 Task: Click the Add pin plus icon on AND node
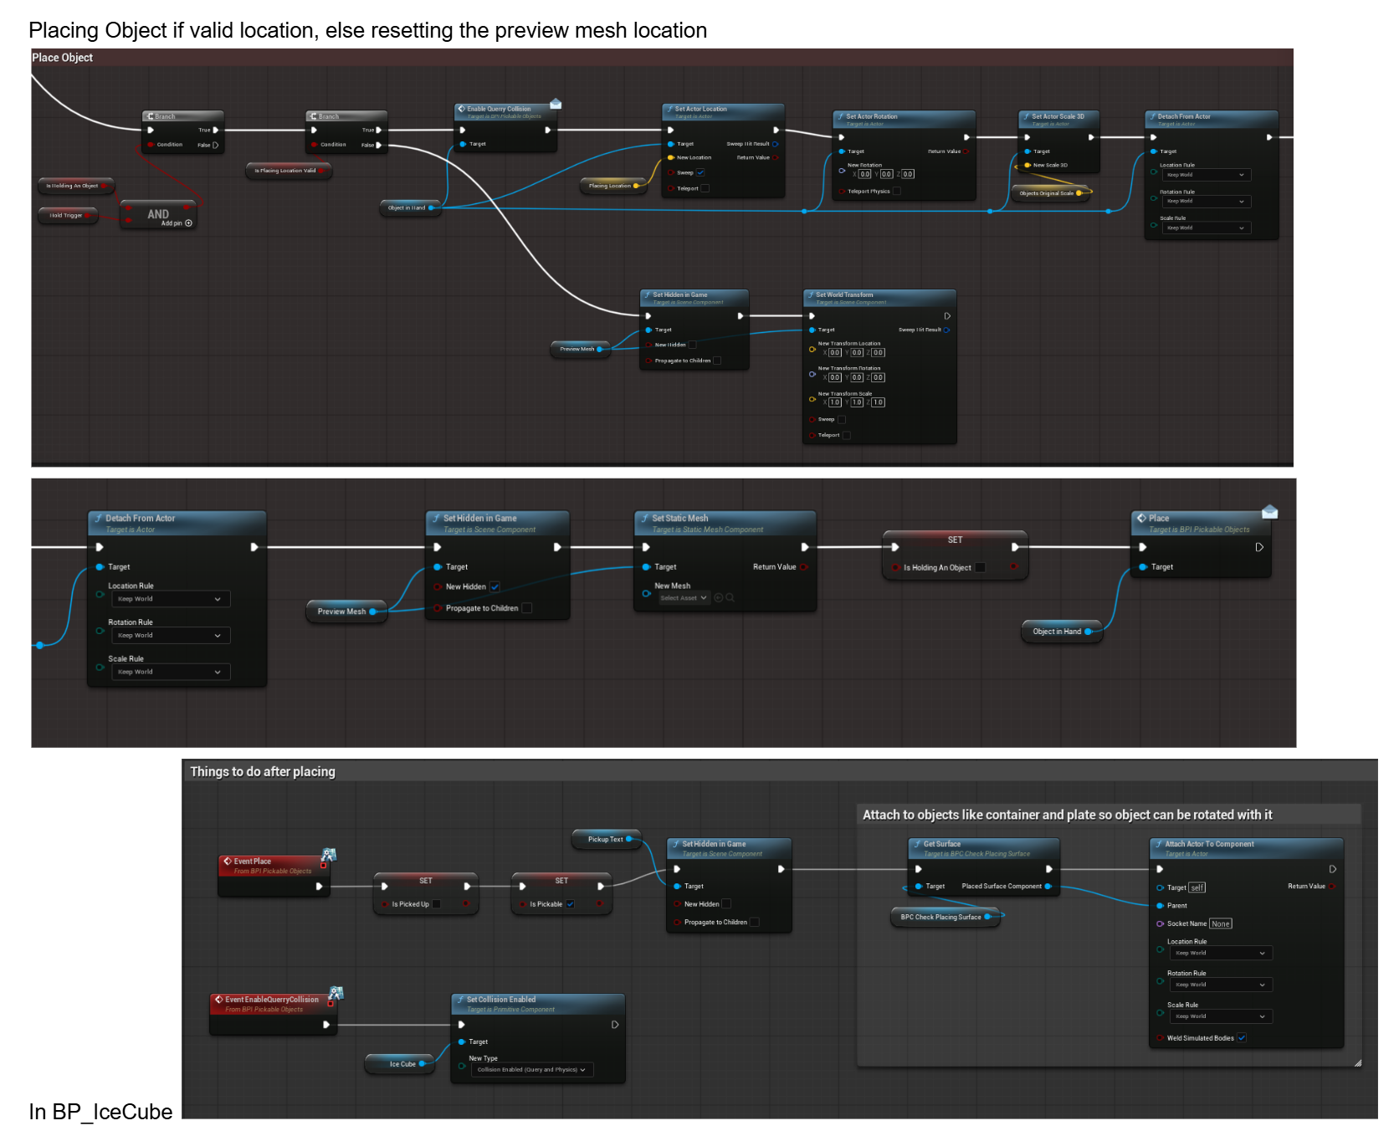(188, 223)
